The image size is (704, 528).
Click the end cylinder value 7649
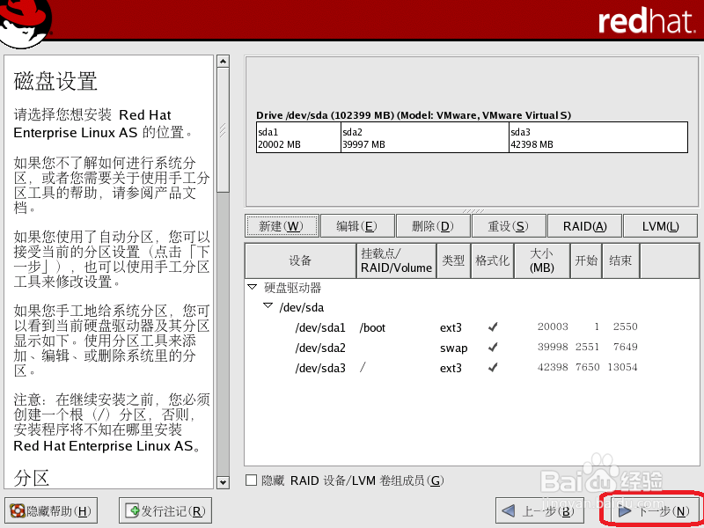coord(626,347)
